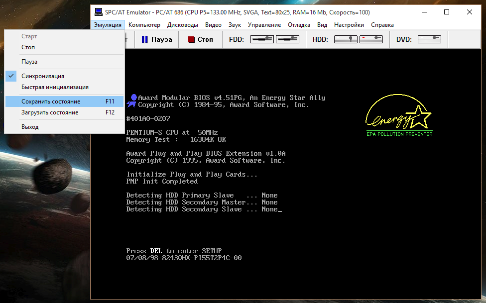Click the 'Memory Test : 16384K OK' line
The height and width of the screenshot is (303, 486).
pyautogui.click(x=176, y=139)
